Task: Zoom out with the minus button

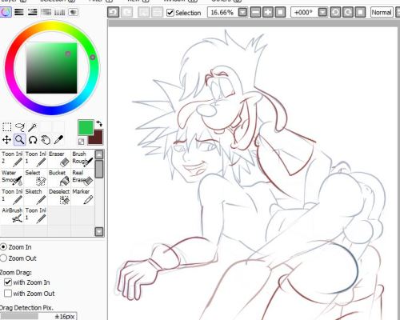Action: [x=255, y=13]
